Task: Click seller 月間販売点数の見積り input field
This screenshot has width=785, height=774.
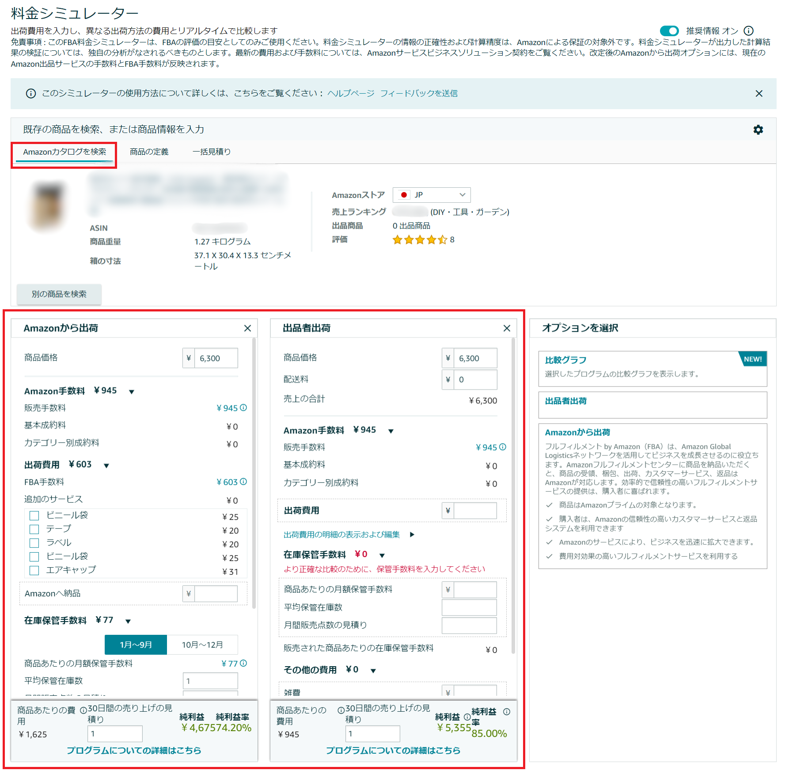Action: 469,626
